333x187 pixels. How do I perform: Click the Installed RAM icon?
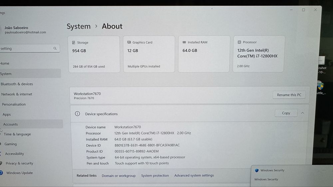[184, 42]
